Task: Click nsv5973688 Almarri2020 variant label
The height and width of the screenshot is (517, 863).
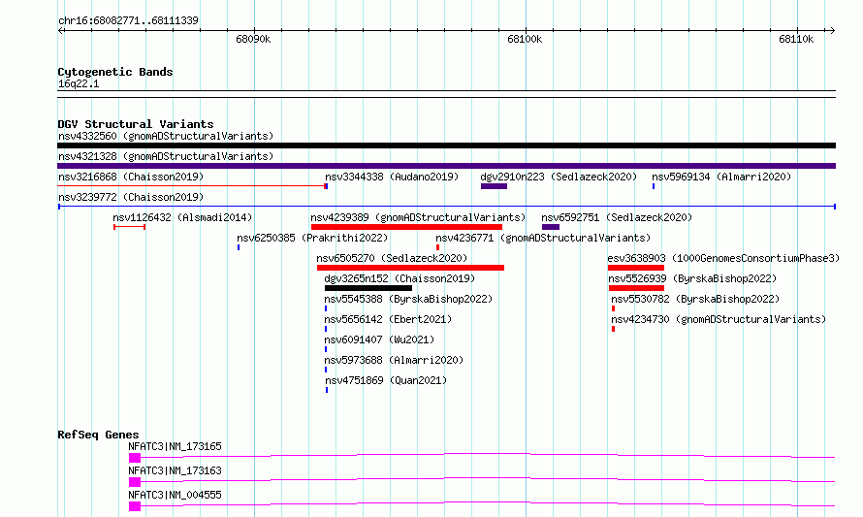Action: [394, 360]
